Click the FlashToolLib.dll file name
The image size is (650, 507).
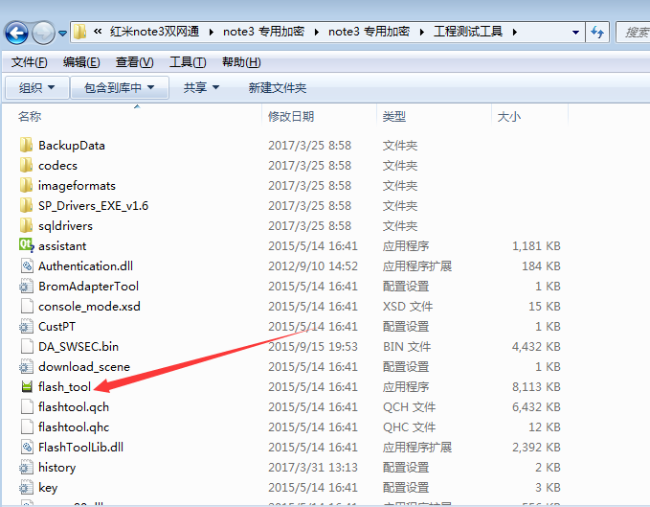click(x=80, y=447)
